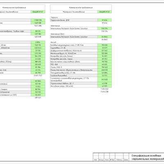This screenshot has height=164, width=164.
Task: Select the "Фасадная сетка, 320 г/м2" row
Action: coord(81,86)
